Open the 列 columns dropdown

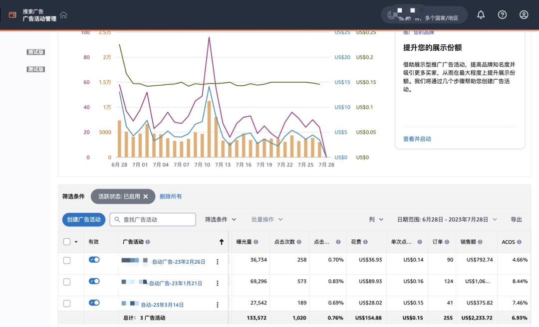[376, 219]
